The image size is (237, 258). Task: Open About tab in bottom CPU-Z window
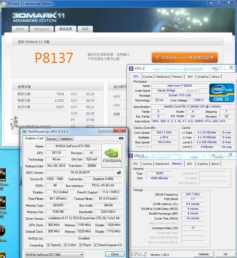coord(215,164)
